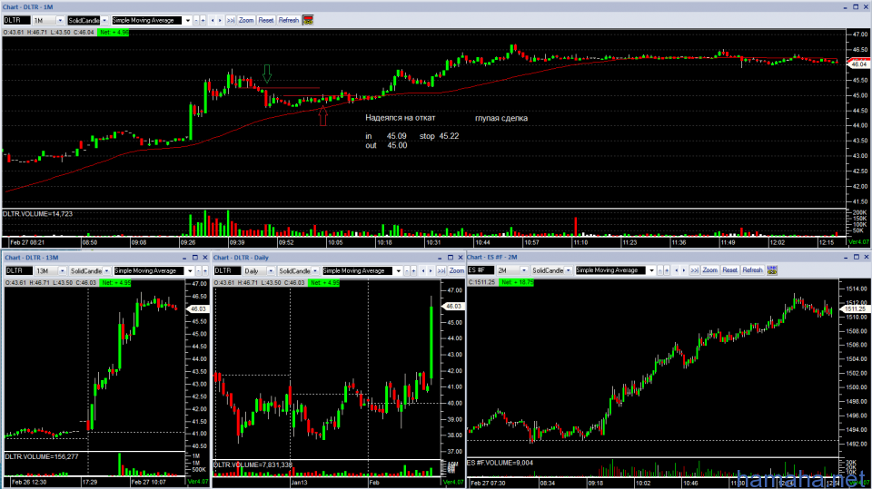
Task: Select the 'Chart - DLTR - 13M' title bar
Action: [x=105, y=258]
